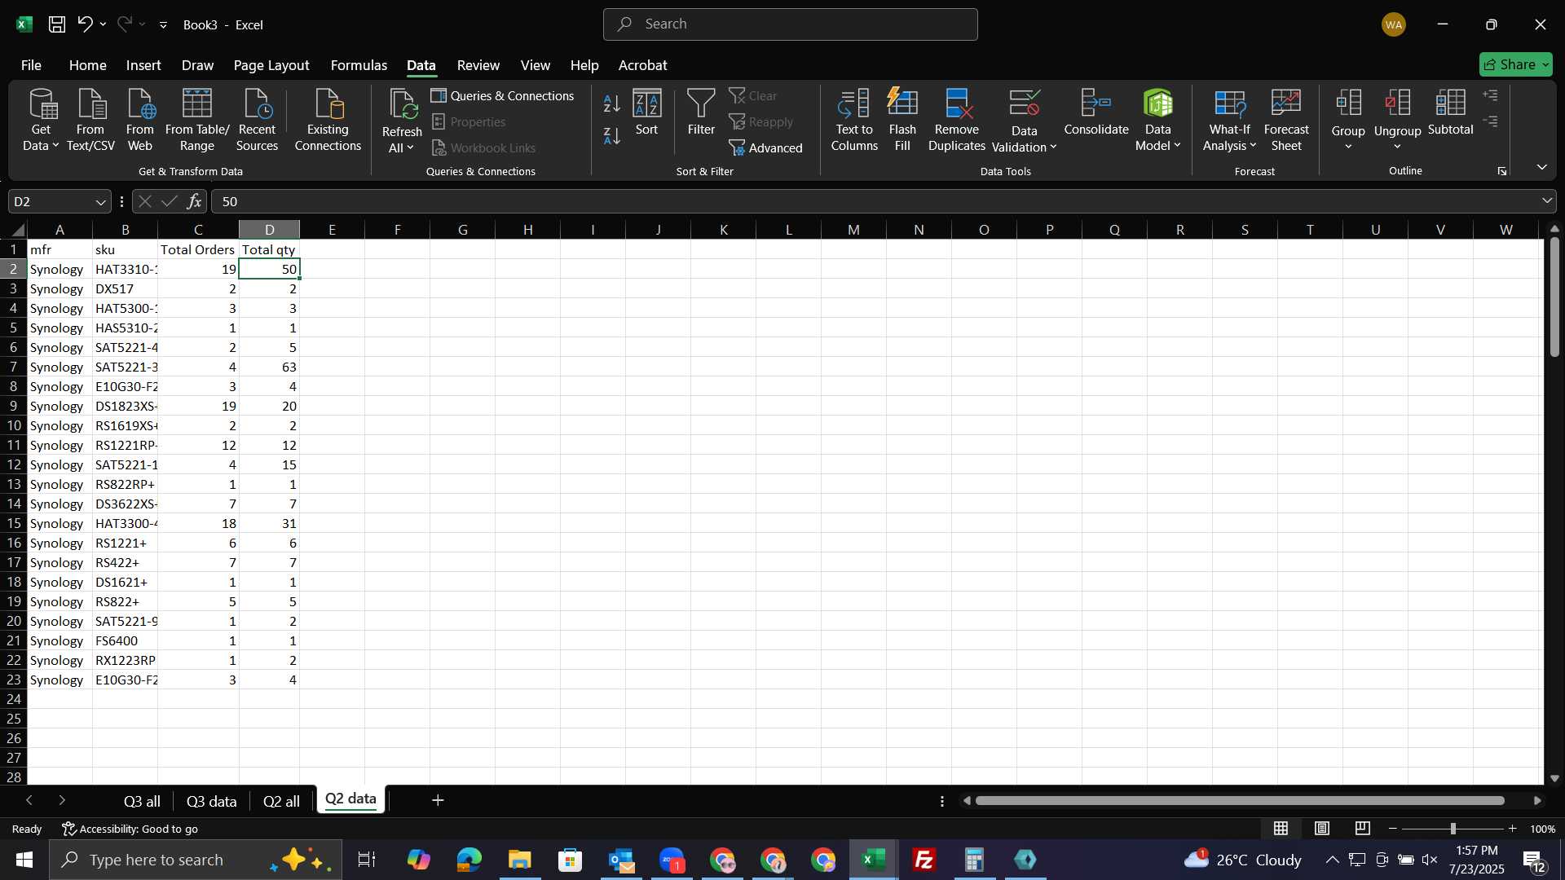Open Recent Sources

[x=257, y=120]
